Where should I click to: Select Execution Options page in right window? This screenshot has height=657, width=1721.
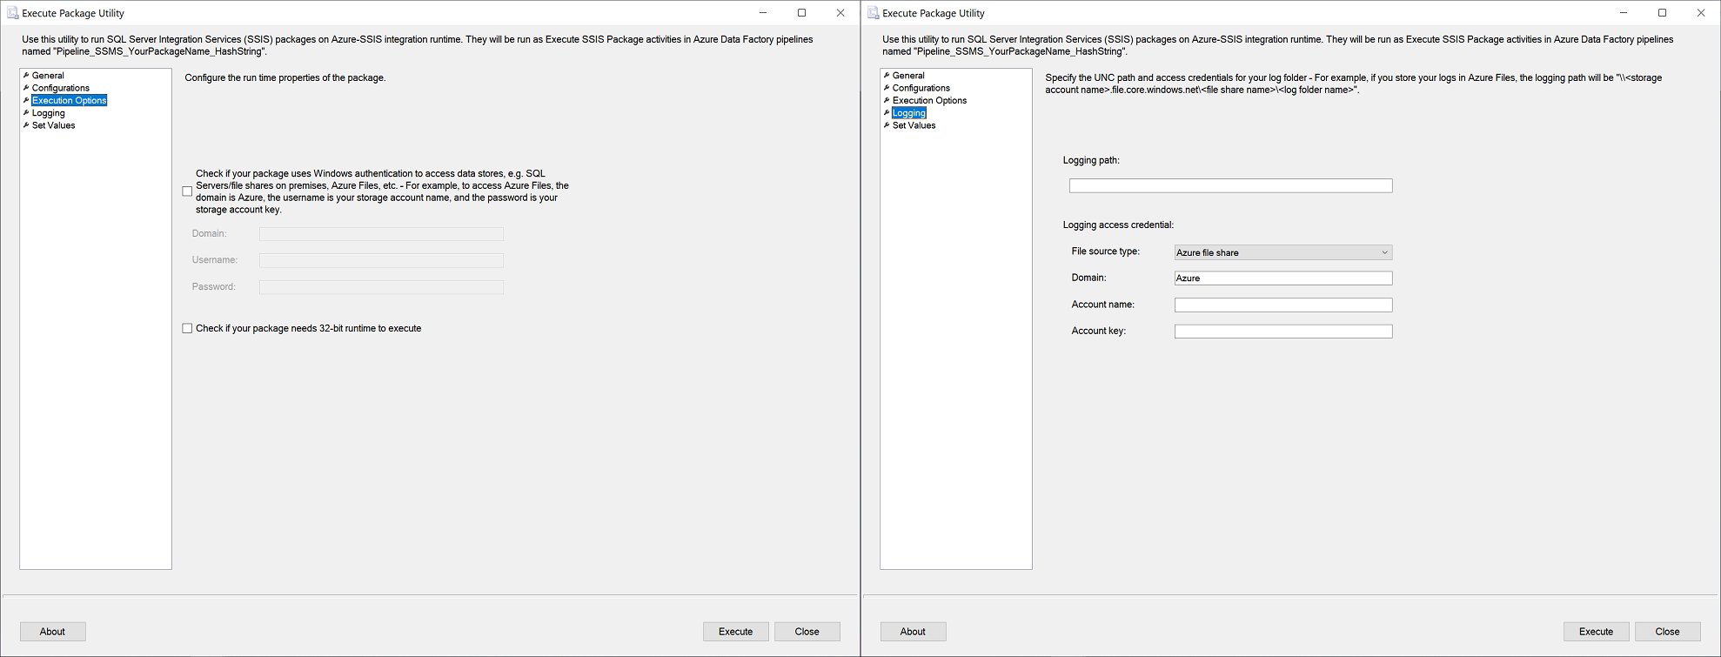930,100
